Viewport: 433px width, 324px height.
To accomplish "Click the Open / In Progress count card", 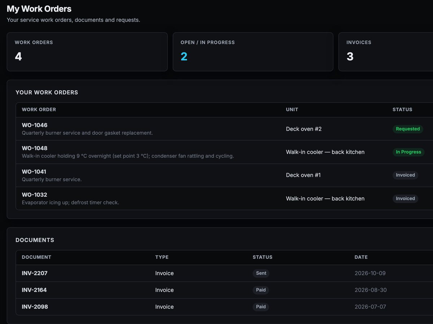I will pyautogui.click(x=253, y=52).
